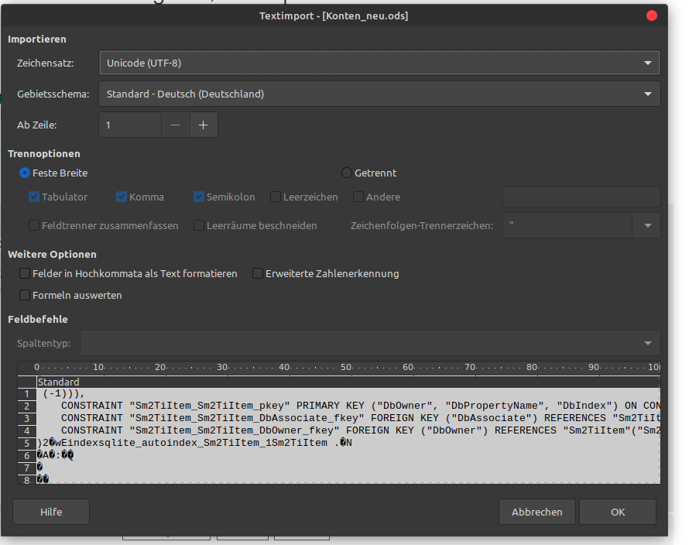Open Zeichenfolgen-Trennerzeichen dropdown arrow
Screen dimensions: 689x545
[647, 225]
